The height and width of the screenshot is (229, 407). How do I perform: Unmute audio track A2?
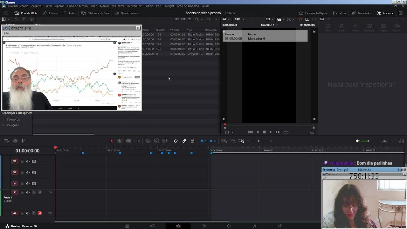pos(39,213)
